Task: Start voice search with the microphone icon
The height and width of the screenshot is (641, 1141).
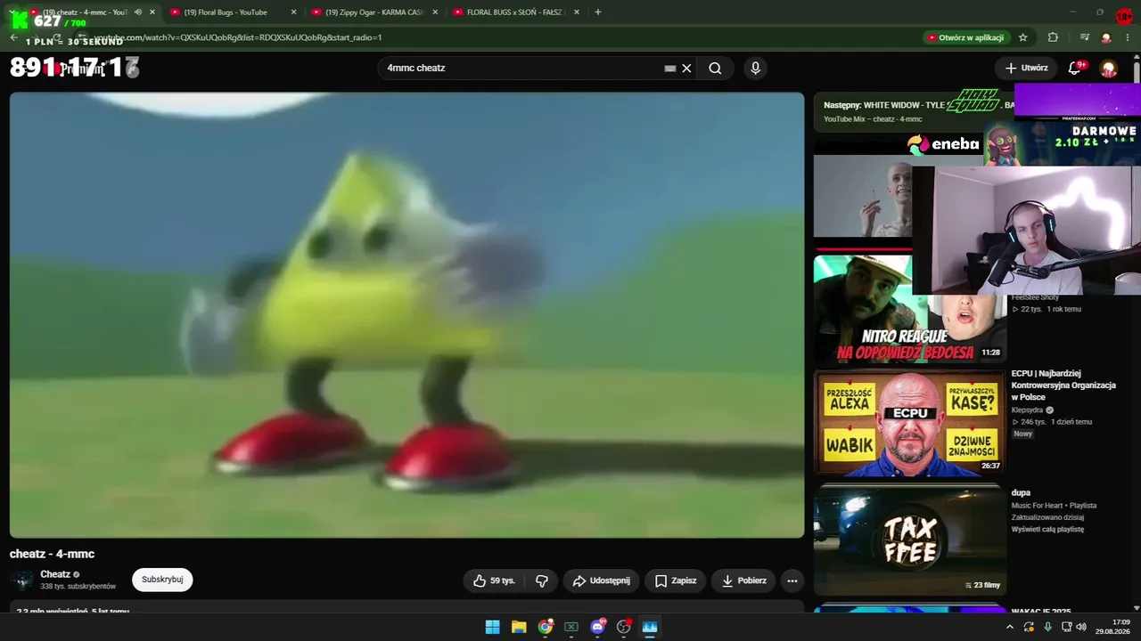Action: pos(755,69)
